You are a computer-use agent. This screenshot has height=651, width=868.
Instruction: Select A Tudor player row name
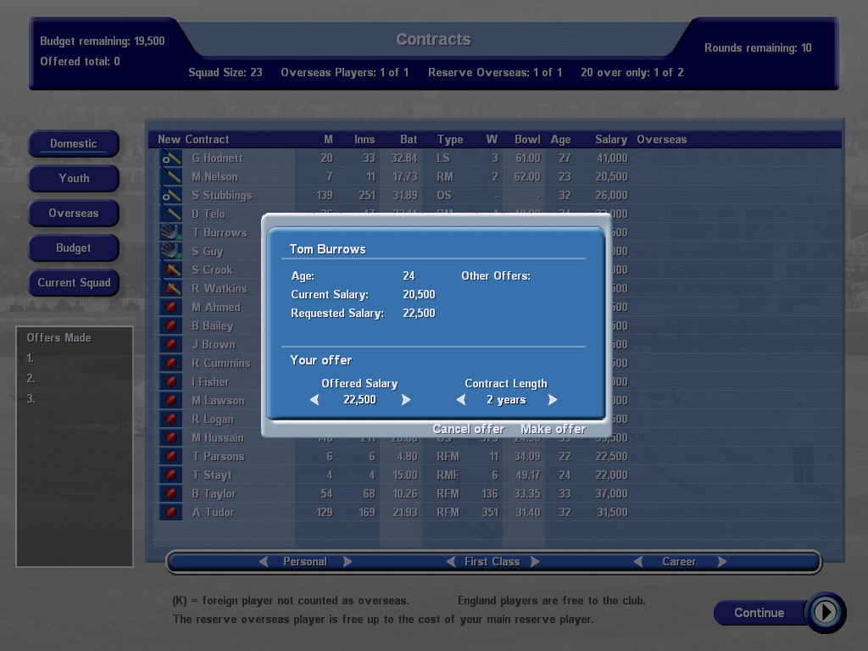213,513
